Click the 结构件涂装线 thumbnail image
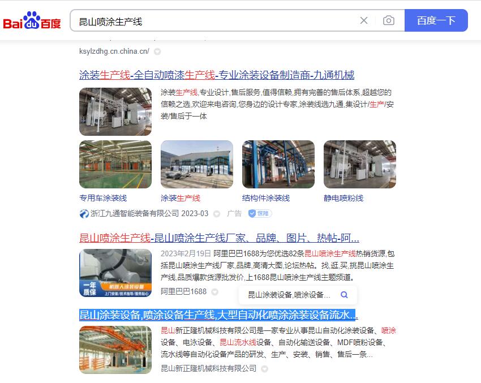Image resolution: width=481 pixels, height=383 pixels. (x=278, y=164)
